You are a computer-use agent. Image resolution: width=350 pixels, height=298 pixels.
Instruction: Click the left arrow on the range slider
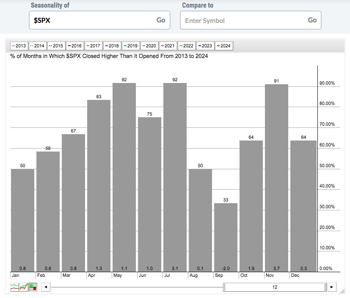[46, 287]
